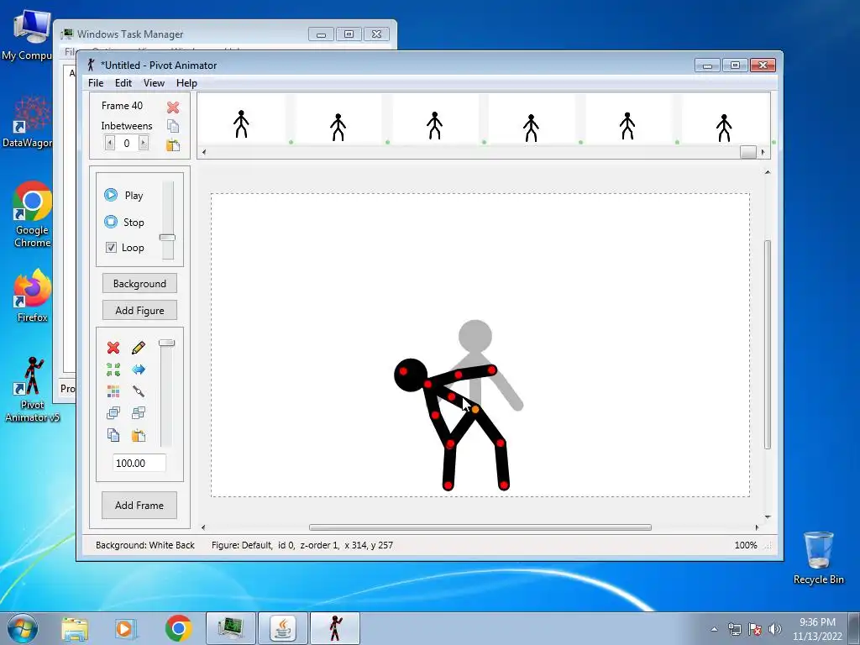The height and width of the screenshot is (645, 860).
Task: Switch to Task Manager in taskbar
Action: click(230, 628)
